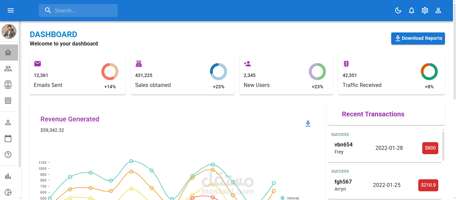This screenshot has height=200, width=456.
Task: Click the 12,361 emails count
Action: point(41,75)
